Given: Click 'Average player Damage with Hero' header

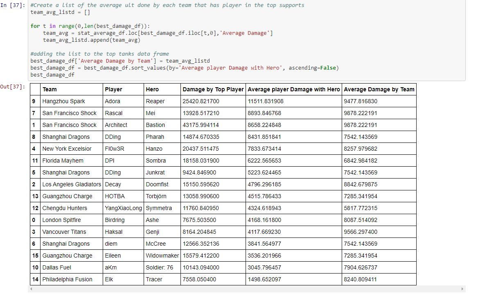Looking at the screenshot, I should [x=293, y=89].
